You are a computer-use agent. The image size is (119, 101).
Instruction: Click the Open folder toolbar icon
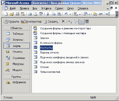(12, 14)
